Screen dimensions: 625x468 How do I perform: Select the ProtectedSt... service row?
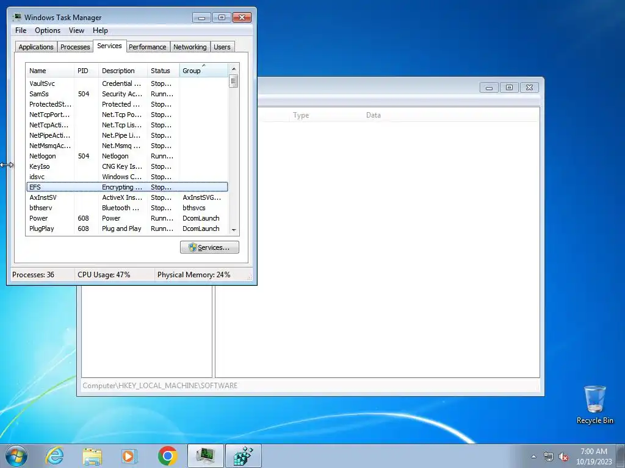tap(127, 104)
